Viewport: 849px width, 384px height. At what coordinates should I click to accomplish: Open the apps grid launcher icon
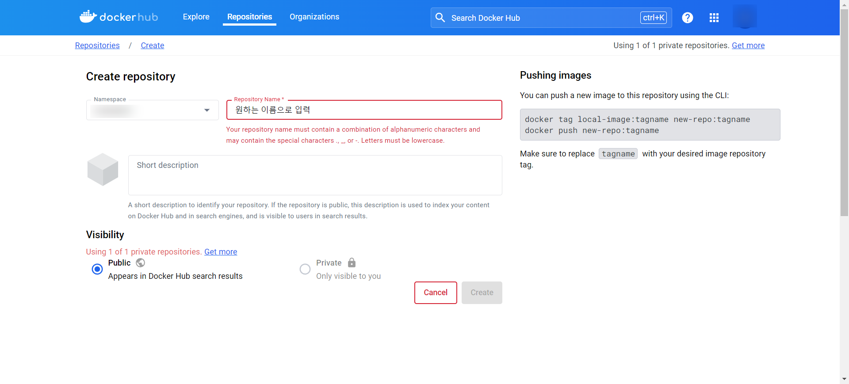tap(714, 18)
